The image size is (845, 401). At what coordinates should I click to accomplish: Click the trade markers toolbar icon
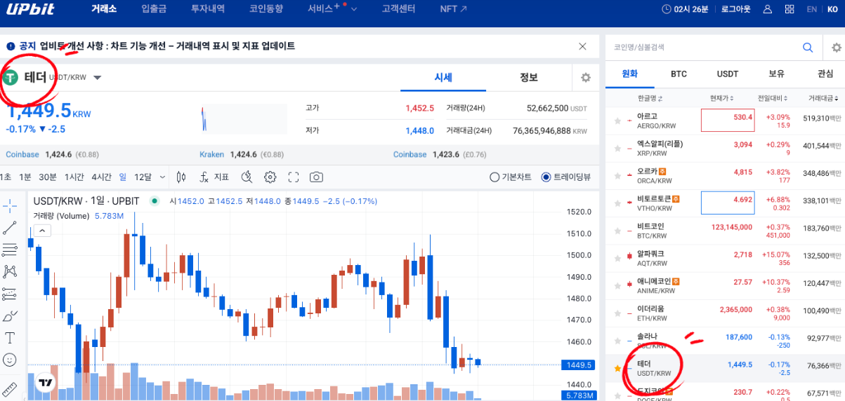[247, 177]
